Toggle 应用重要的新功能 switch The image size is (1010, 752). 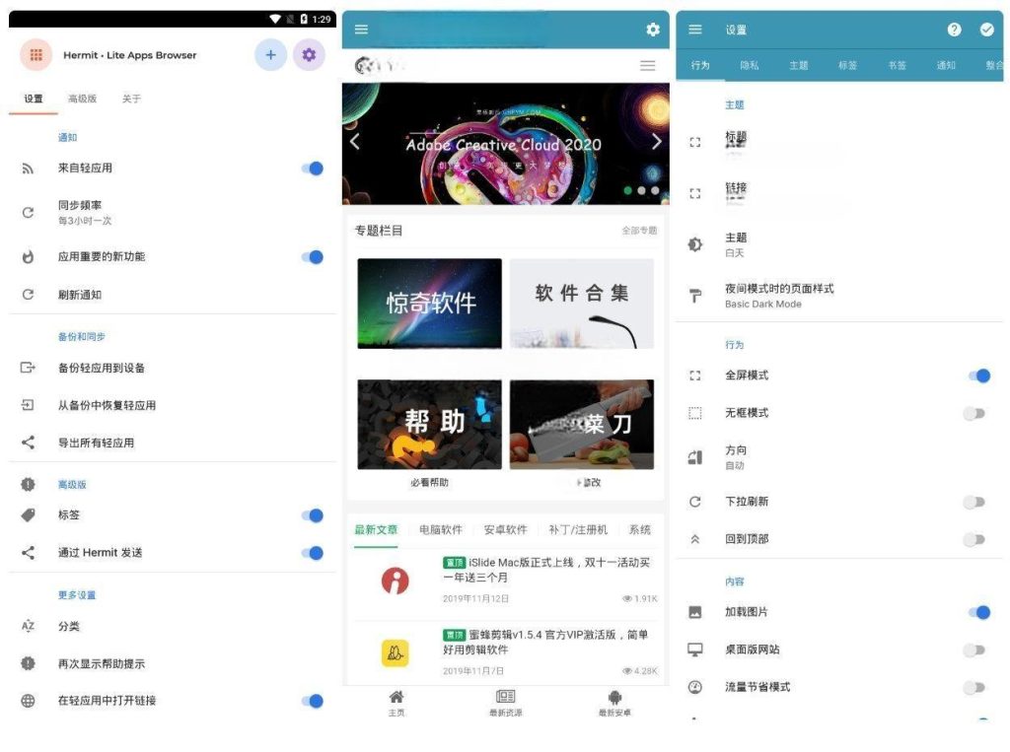click(x=313, y=257)
